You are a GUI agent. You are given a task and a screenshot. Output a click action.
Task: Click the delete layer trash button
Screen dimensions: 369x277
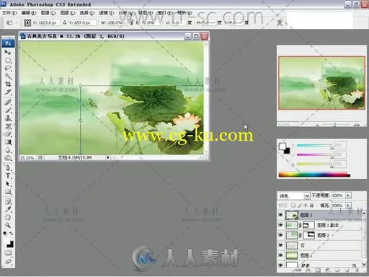pyautogui.click(x=357, y=271)
